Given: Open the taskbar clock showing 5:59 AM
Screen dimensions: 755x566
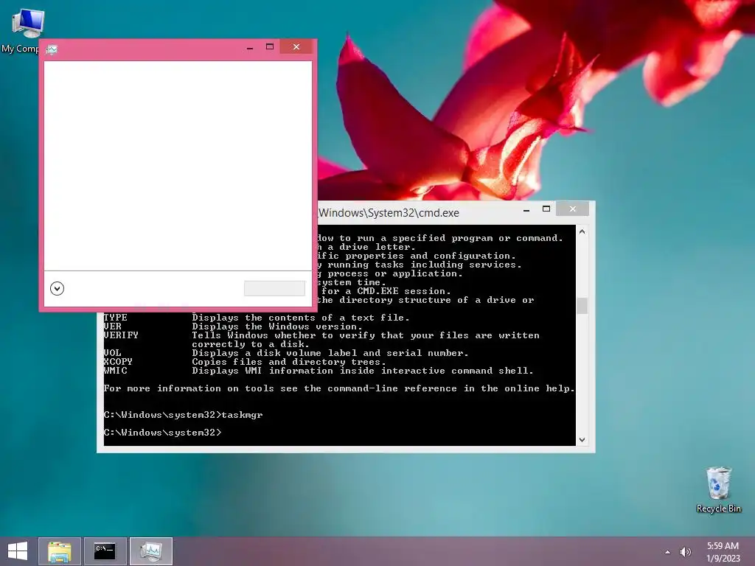Looking at the screenshot, I should click(x=723, y=552).
